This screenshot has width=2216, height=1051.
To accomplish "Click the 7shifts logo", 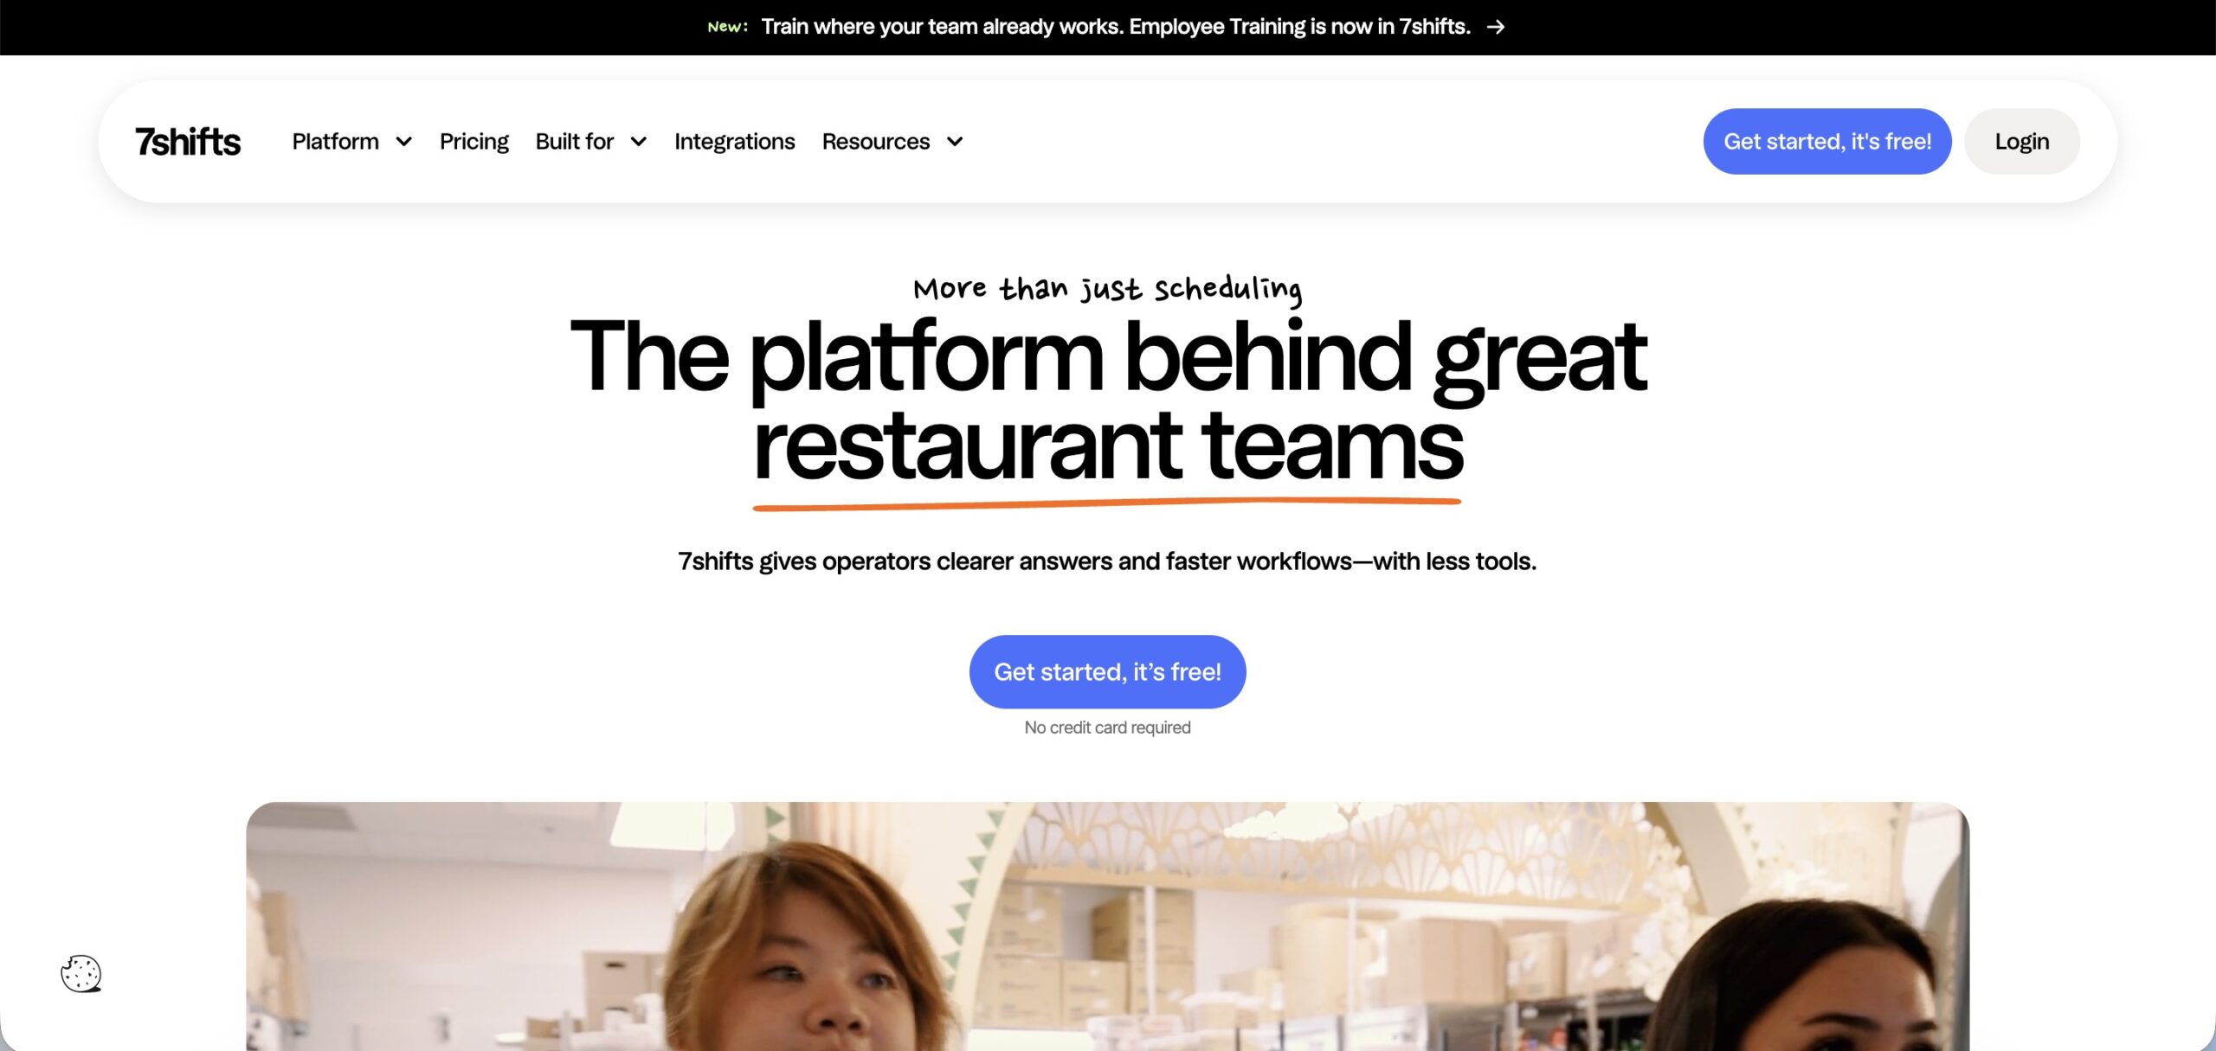I will [187, 142].
